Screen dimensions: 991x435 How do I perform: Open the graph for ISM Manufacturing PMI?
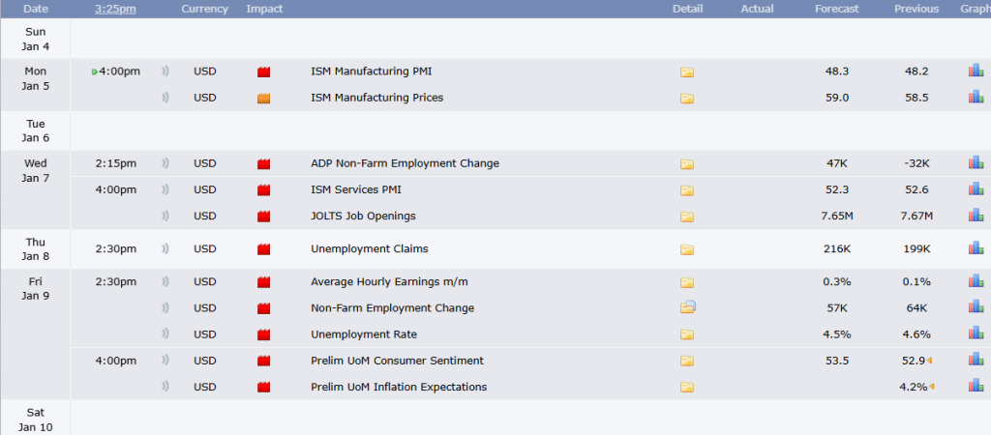point(976,72)
